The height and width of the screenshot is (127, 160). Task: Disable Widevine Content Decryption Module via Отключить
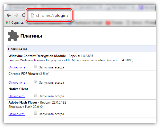17,67
